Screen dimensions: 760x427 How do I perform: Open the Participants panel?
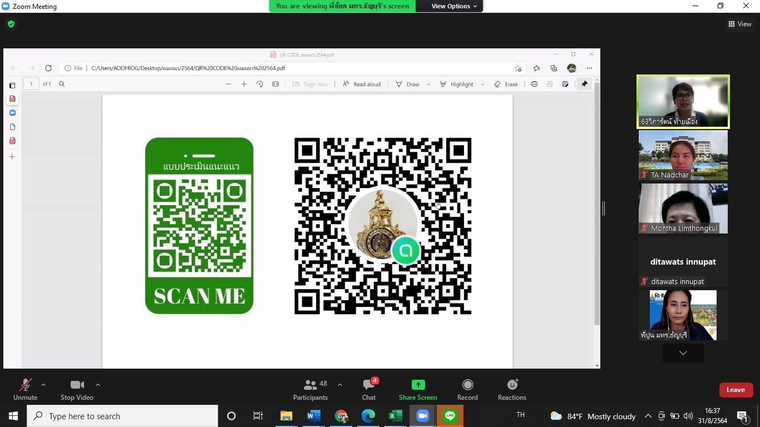310,390
